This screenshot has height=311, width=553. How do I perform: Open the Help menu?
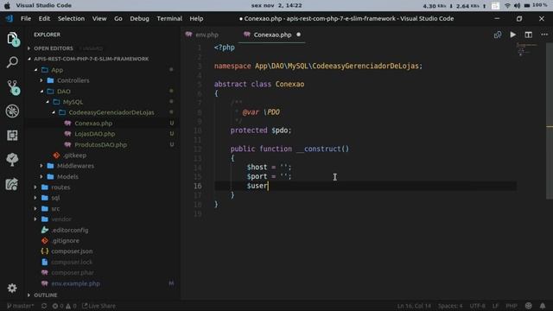click(x=196, y=18)
